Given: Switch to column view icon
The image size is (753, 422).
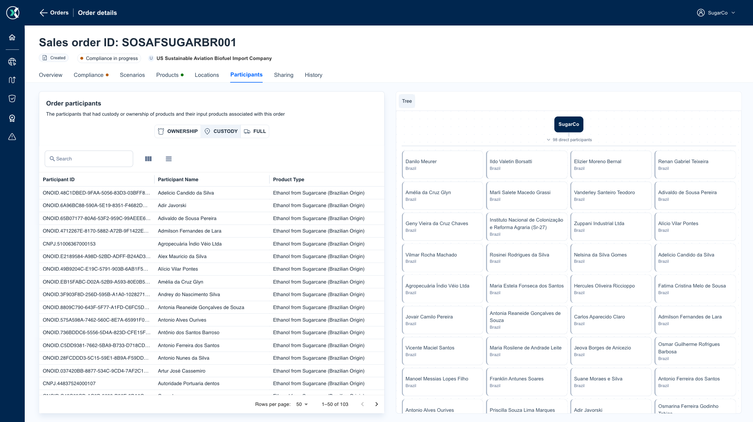Looking at the screenshot, I should click(148, 159).
